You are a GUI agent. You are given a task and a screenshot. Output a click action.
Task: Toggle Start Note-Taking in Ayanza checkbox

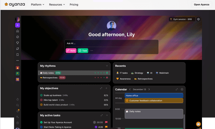click(41, 127)
